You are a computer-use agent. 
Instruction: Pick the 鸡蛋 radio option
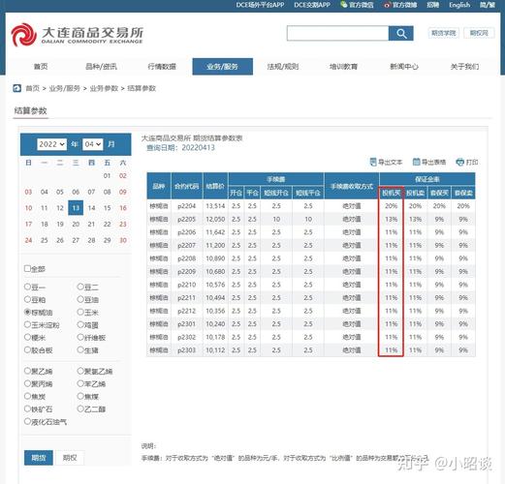pos(80,324)
